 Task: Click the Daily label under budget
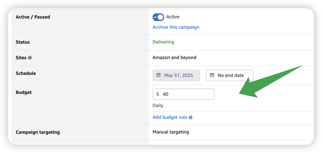(158, 106)
